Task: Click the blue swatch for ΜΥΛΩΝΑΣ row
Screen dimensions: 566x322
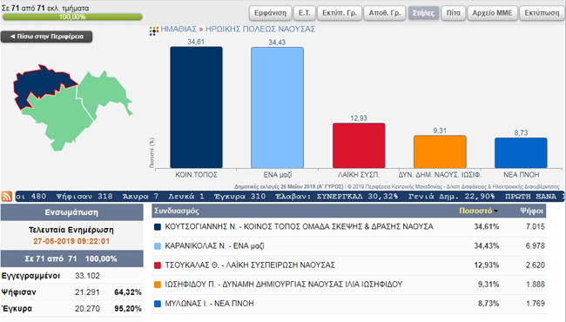Action: point(158,304)
